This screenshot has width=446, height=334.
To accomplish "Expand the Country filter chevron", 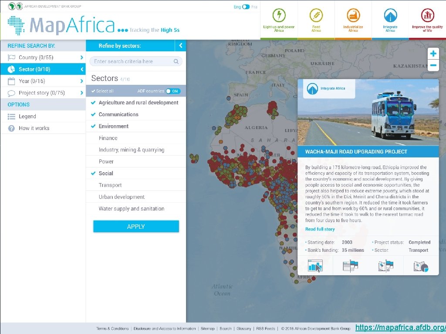I will (x=81, y=57).
